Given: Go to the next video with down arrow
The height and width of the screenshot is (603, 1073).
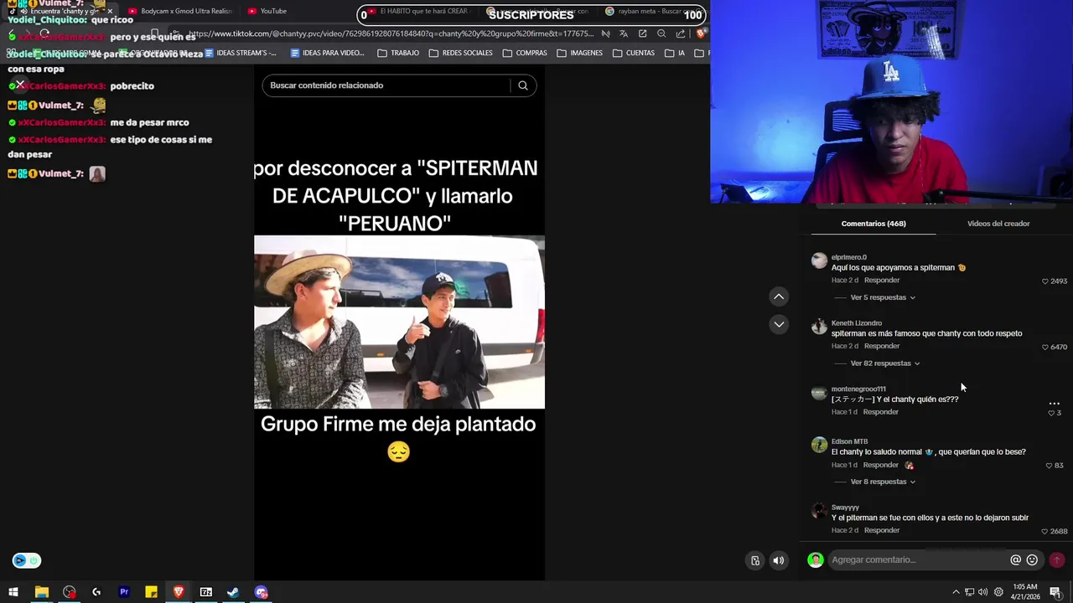Looking at the screenshot, I should (x=779, y=324).
